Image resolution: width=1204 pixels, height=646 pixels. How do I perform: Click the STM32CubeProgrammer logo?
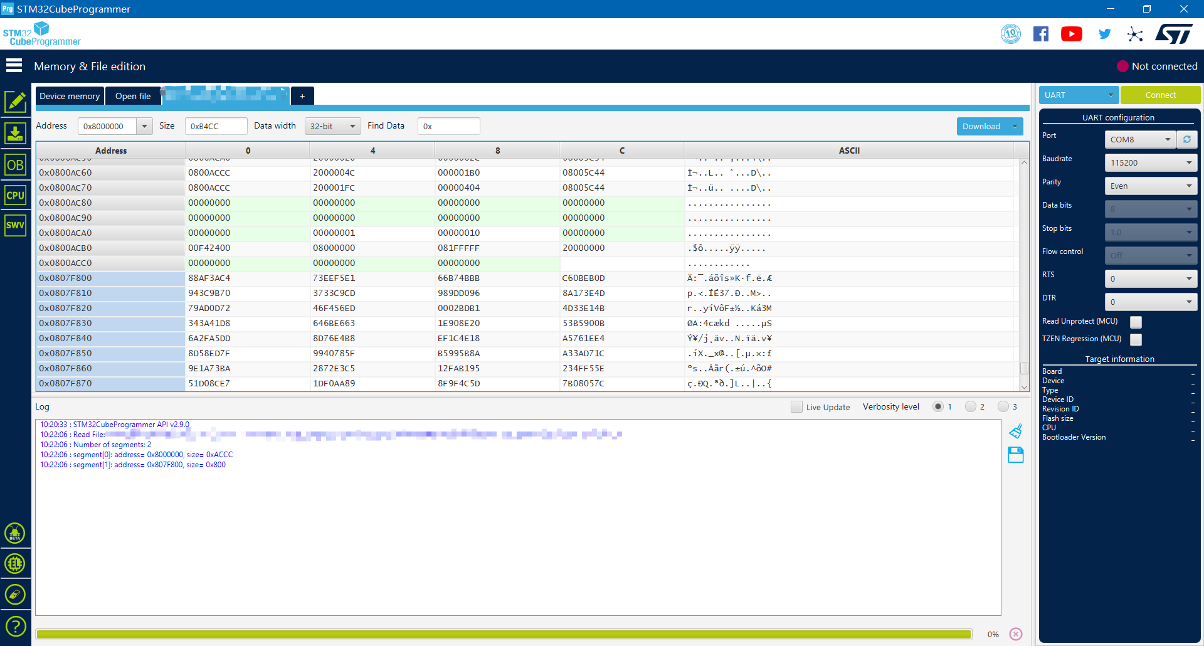(41, 34)
